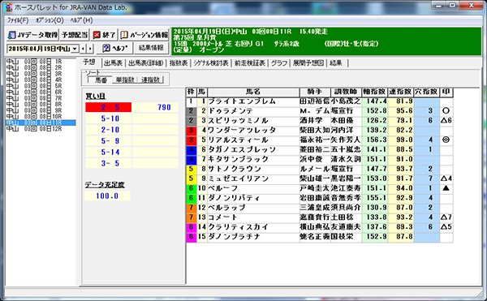Click the 調教師 column header
This screenshot has height=301, width=487.
pos(346,92)
